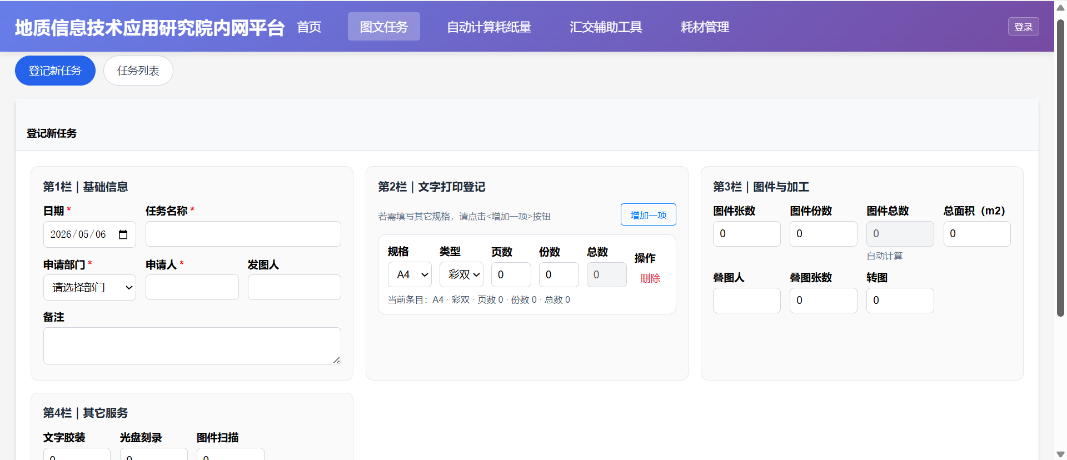Go to 首页 in the top navigation
Viewport: 1067px width, 460px height.
(309, 27)
